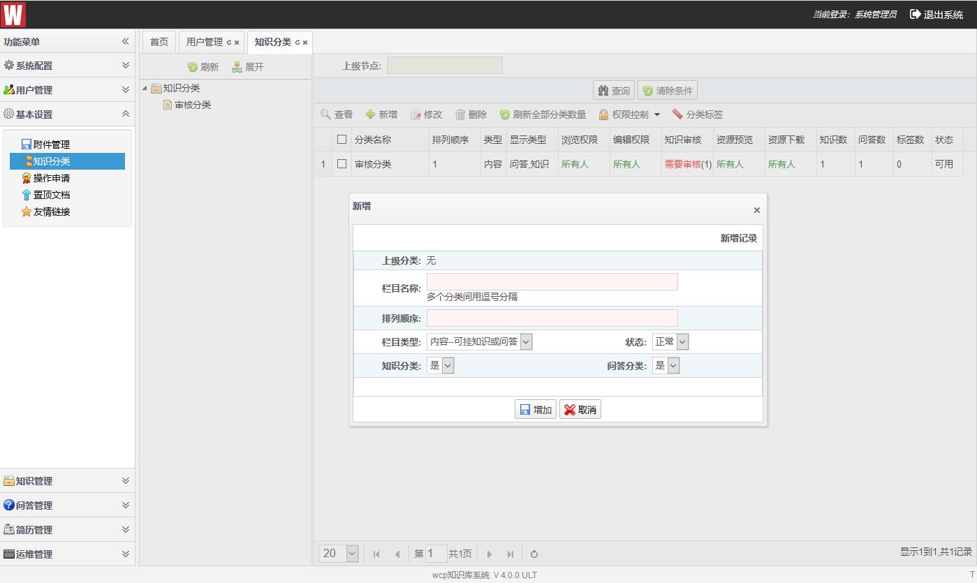Click the page number input field
This screenshot has width=977, height=583.
click(x=436, y=554)
